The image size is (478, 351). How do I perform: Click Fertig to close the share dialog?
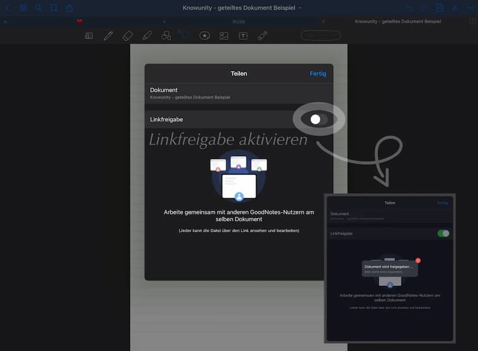coord(318,74)
